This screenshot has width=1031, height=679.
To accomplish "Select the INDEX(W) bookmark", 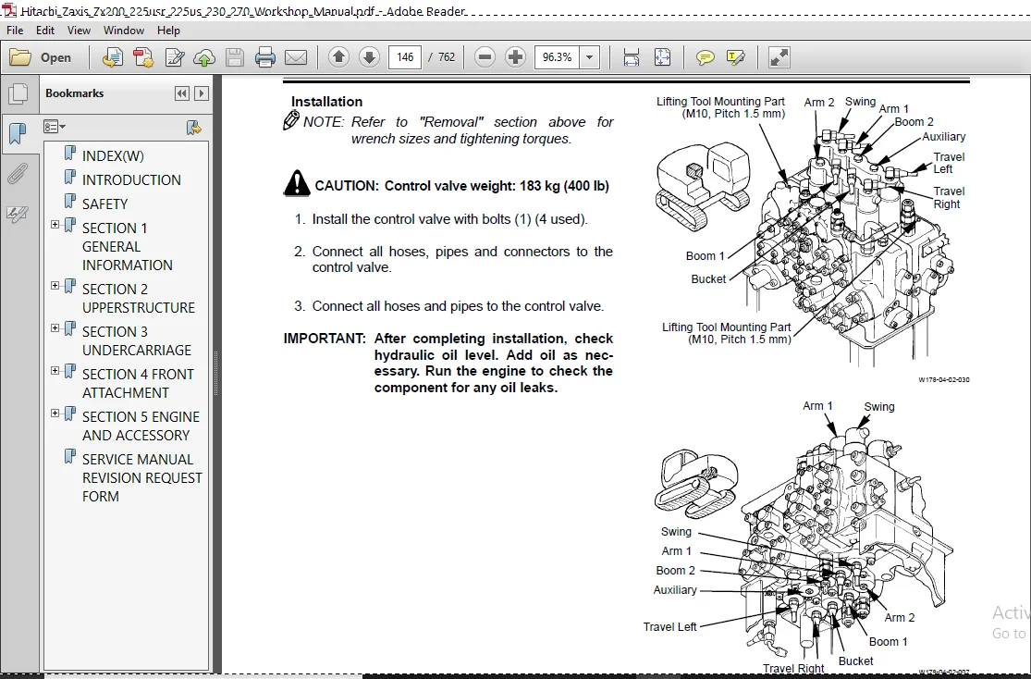I will (x=113, y=156).
